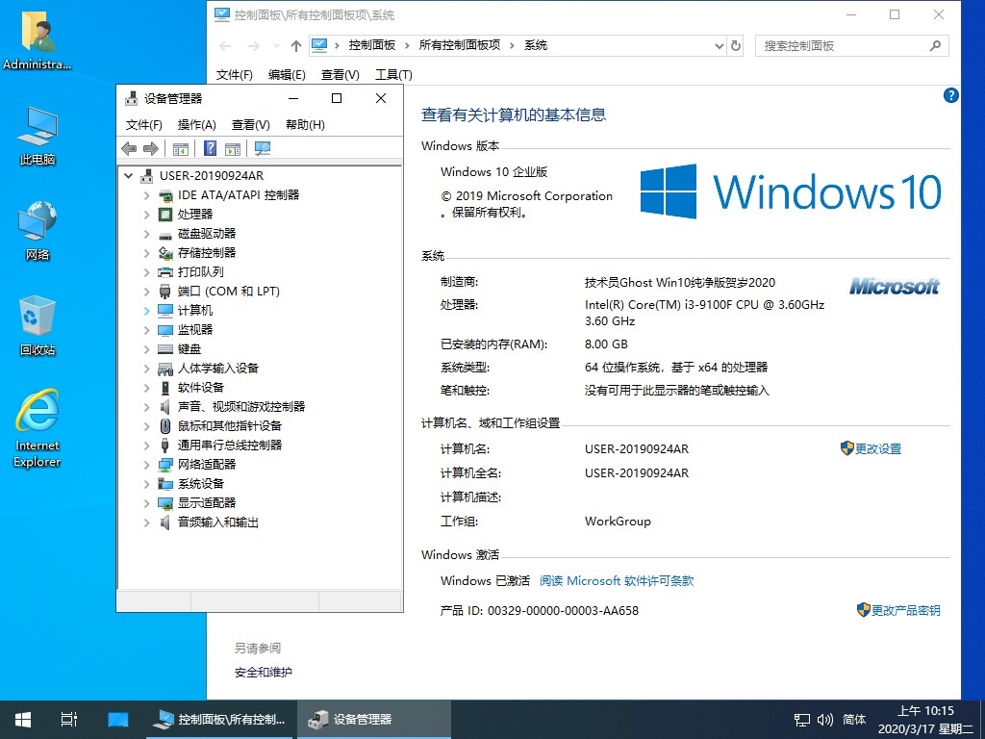985x739 pixels.
Task: Open the 回收站 recycle bin icon
Action: pyautogui.click(x=38, y=325)
